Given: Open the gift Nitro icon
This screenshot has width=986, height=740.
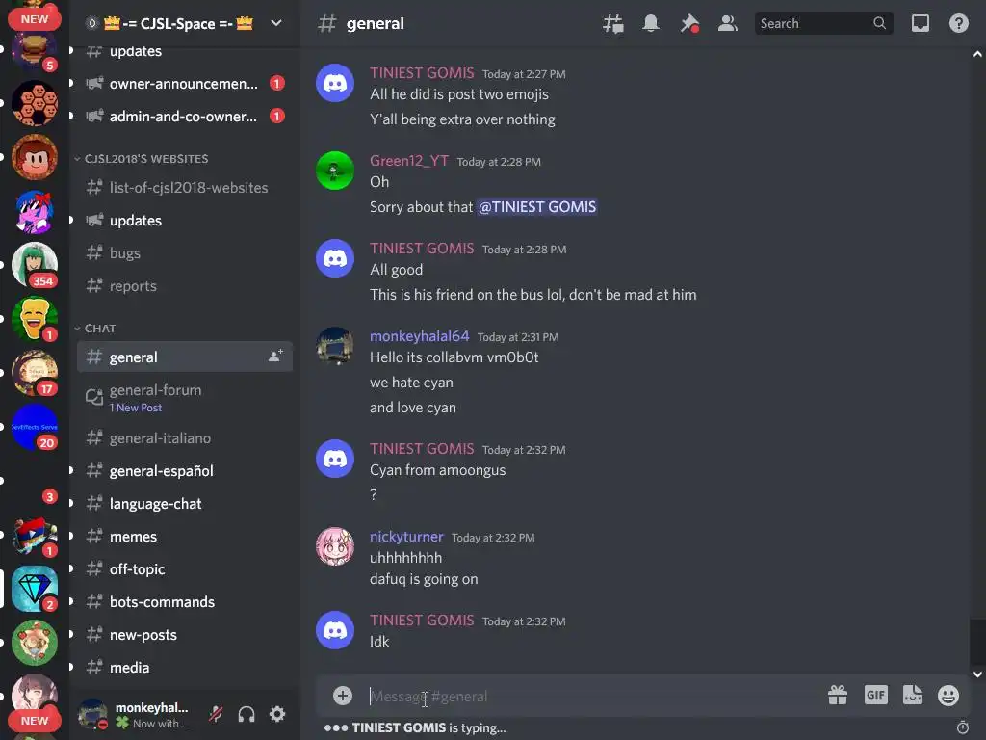Looking at the screenshot, I should [x=838, y=696].
